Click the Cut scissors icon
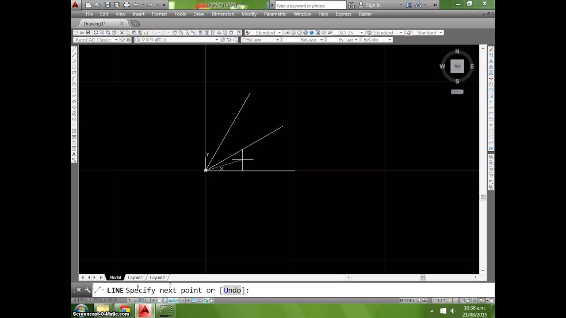Viewport: 566px width, 318px height. (122, 33)
